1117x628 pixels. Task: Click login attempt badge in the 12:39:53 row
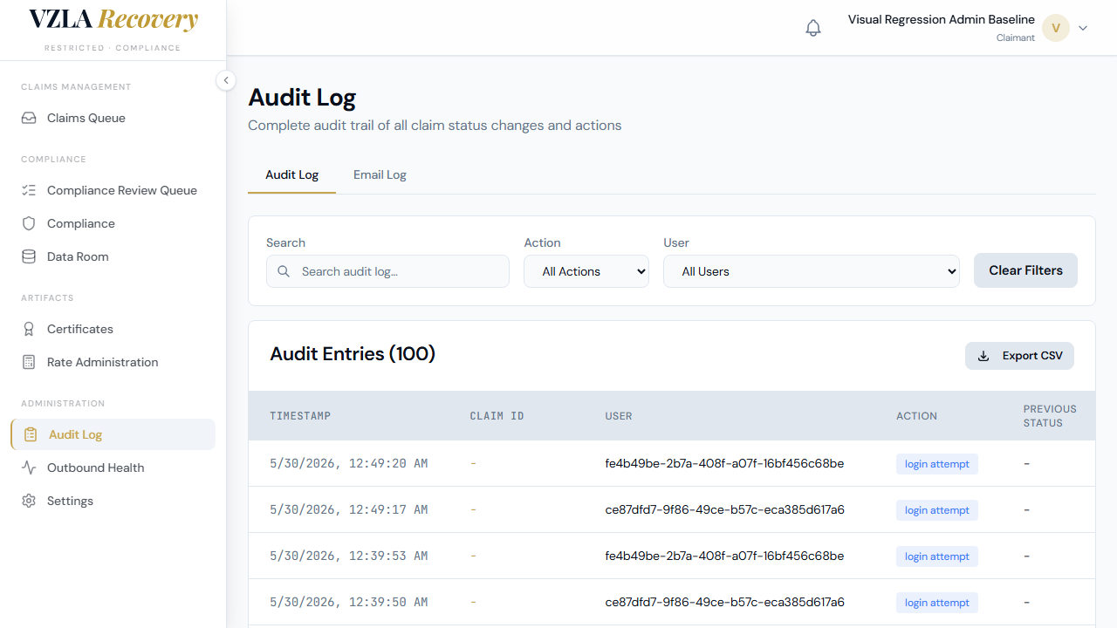tap(937, 556)
